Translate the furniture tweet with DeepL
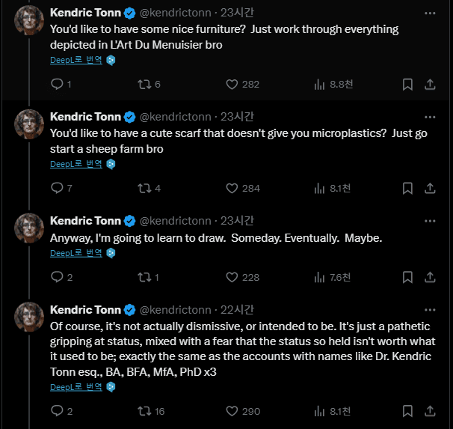The height and width of the screenshot is (429, 453). click(76, 60)
